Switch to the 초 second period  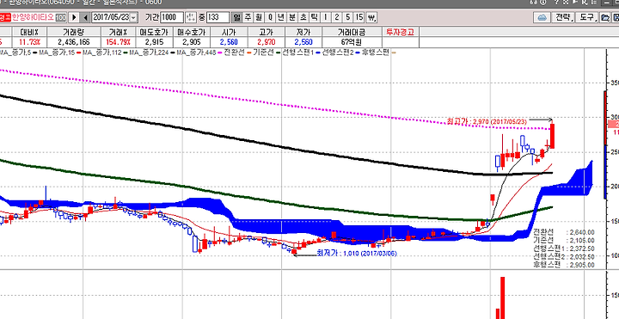(303, 18)
